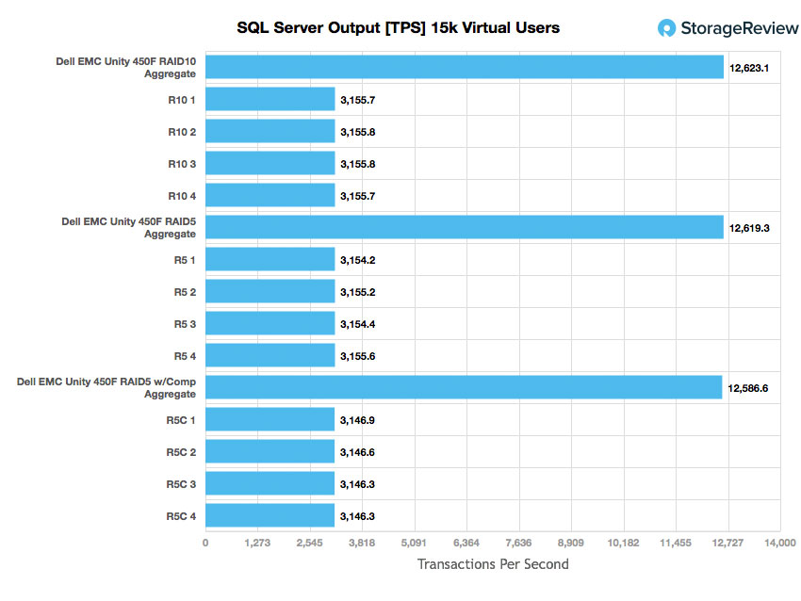The height and width of the screenshot is (601, 801).
Task: Click the x-axis tick 11,455
Action: point(676,543)
